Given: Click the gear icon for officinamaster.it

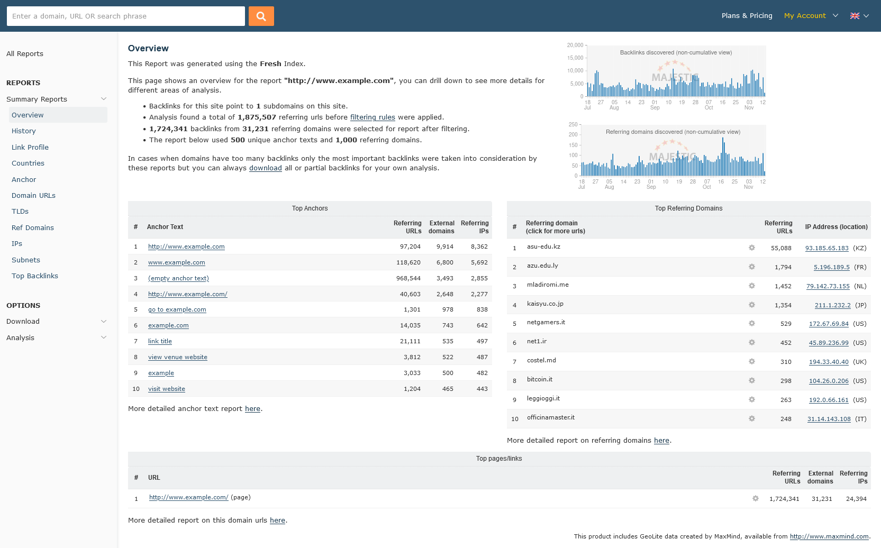Looking at the screenshot, I should point(751,418).
